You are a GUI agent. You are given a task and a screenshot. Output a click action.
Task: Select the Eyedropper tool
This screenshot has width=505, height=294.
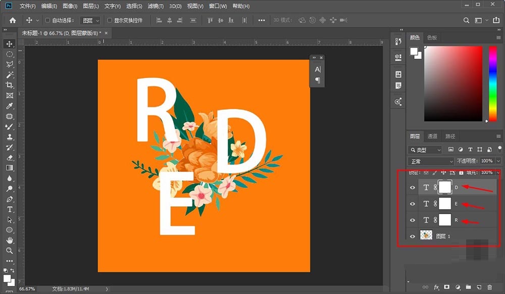[10, 105]
